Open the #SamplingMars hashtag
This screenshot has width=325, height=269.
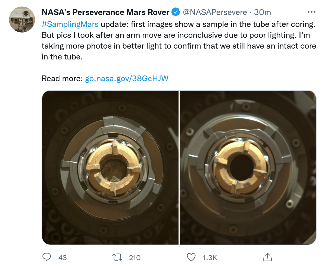coord(70,24)
